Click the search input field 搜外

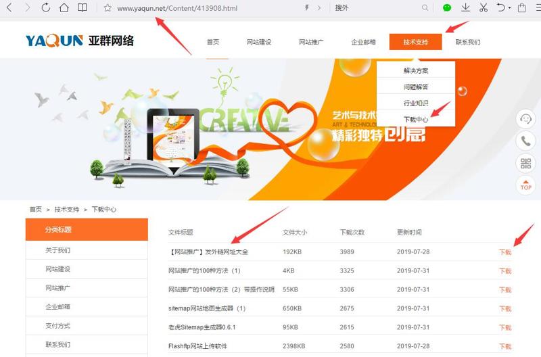click(x=379, y=8)
